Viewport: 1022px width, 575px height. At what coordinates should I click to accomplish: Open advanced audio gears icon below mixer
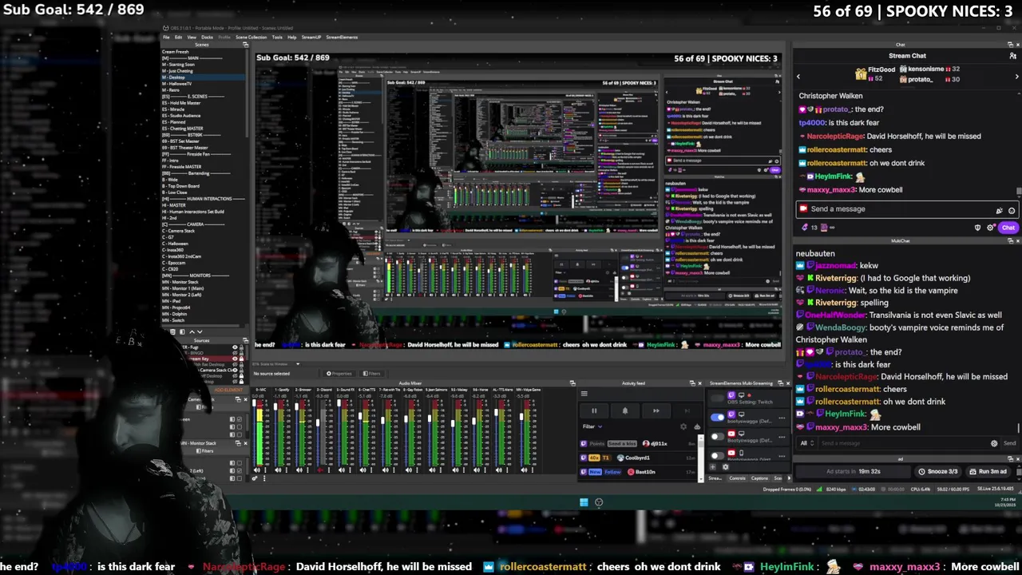point(255,478)
